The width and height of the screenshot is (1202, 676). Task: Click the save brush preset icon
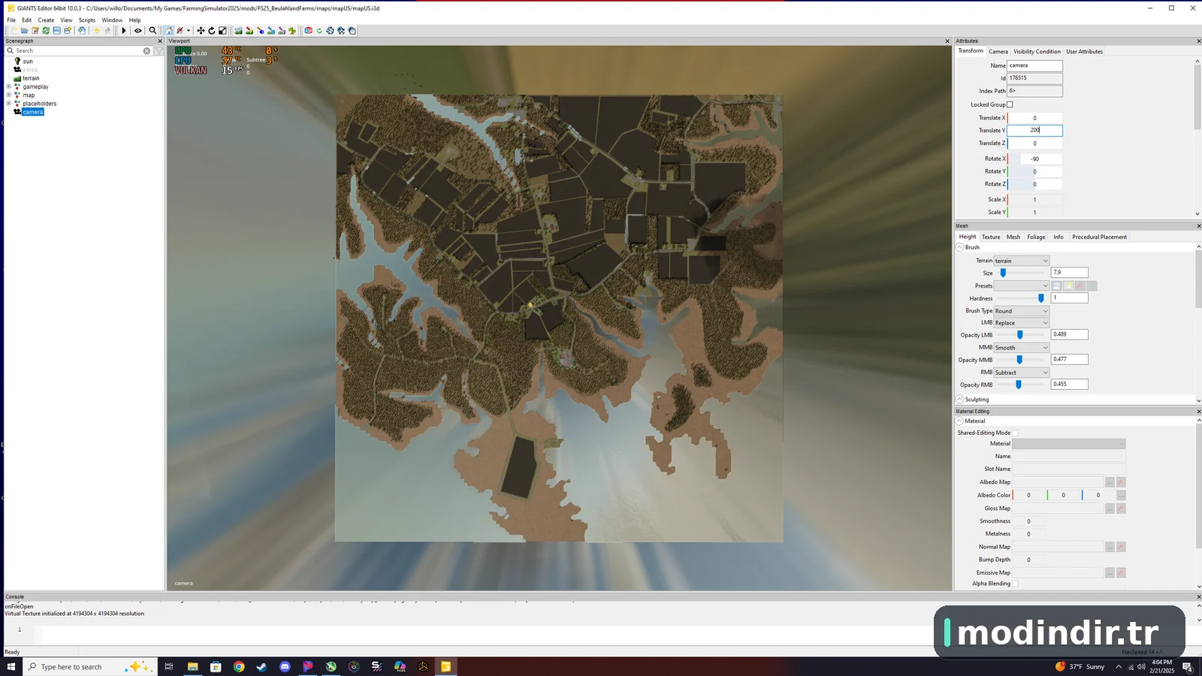1056,286
